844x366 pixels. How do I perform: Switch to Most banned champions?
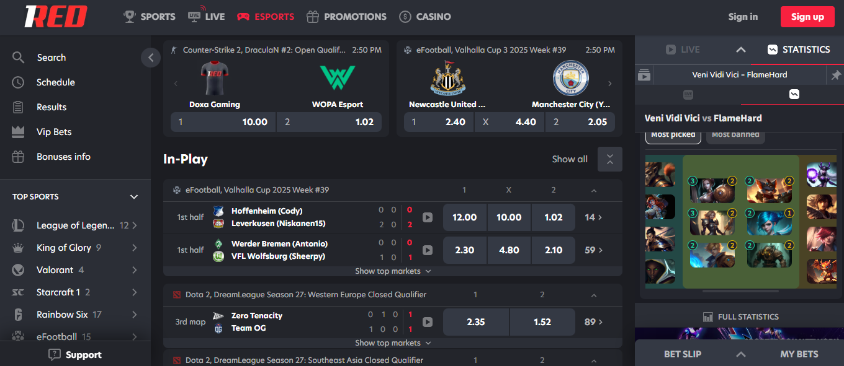pyautogui.click(x=735, y=135)
